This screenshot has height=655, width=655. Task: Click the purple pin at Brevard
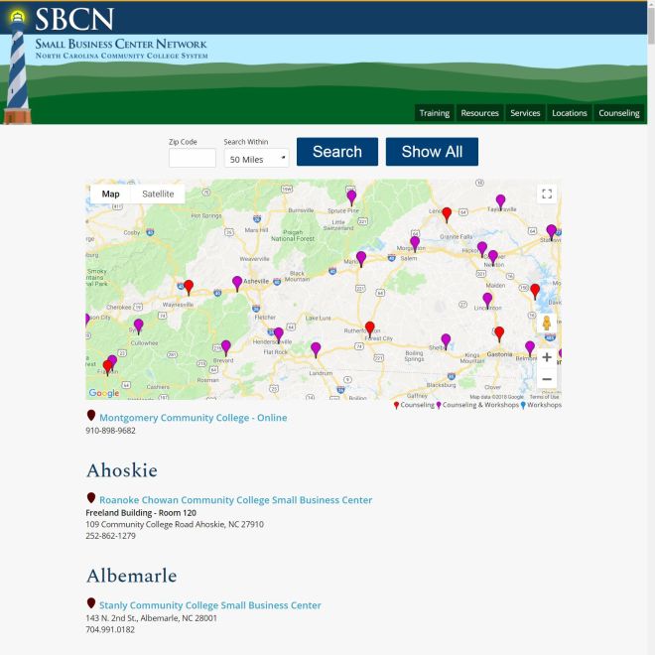226,346
